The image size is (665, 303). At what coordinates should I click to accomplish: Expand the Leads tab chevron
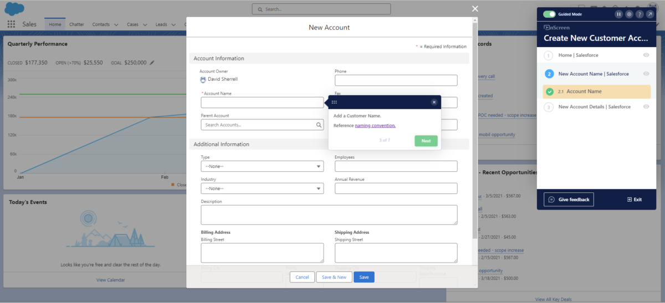click(x=173, y=25)
